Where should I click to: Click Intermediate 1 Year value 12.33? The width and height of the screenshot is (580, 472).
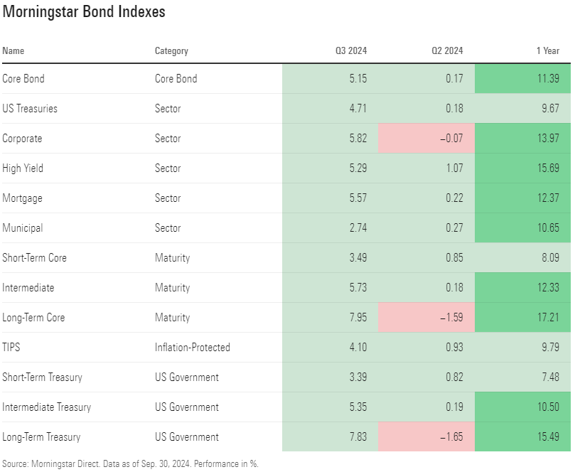point(547,288)
